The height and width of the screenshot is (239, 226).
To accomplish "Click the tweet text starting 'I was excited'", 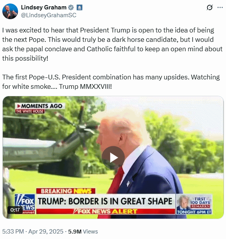I will coord(112,44).
